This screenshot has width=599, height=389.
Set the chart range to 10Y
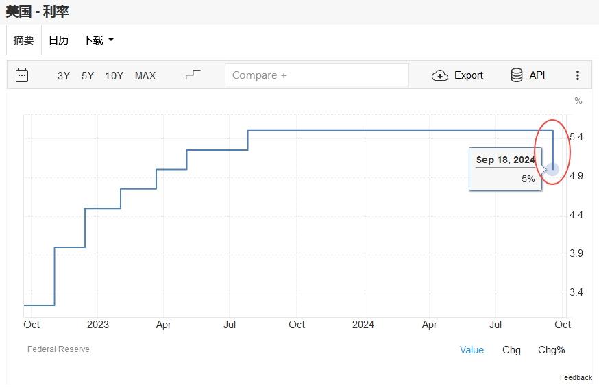pyautogui.click(x=114, y=76)
